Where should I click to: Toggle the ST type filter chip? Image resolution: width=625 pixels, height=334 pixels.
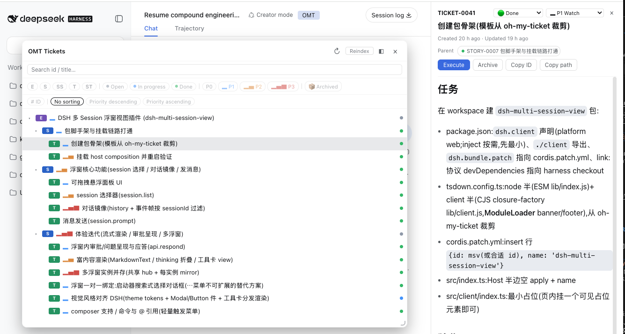pos(89,87)
